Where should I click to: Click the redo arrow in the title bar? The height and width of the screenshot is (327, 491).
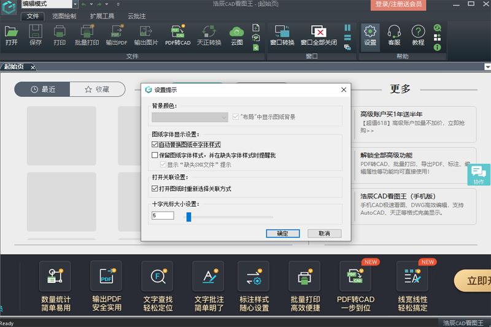point(99,4)
